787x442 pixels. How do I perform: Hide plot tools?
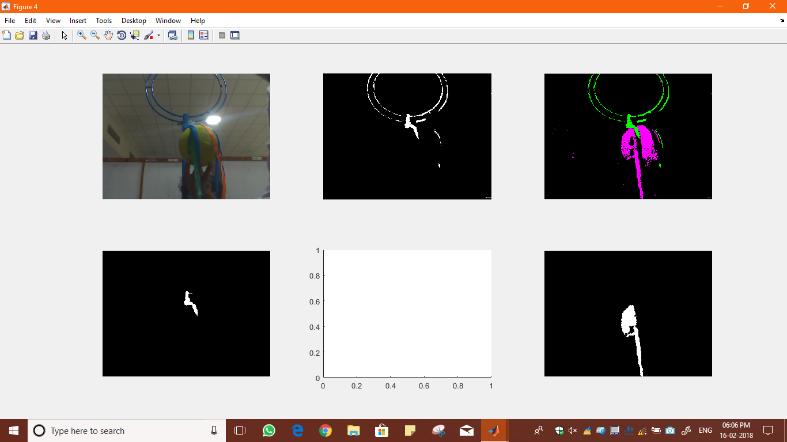coord(222,35)
